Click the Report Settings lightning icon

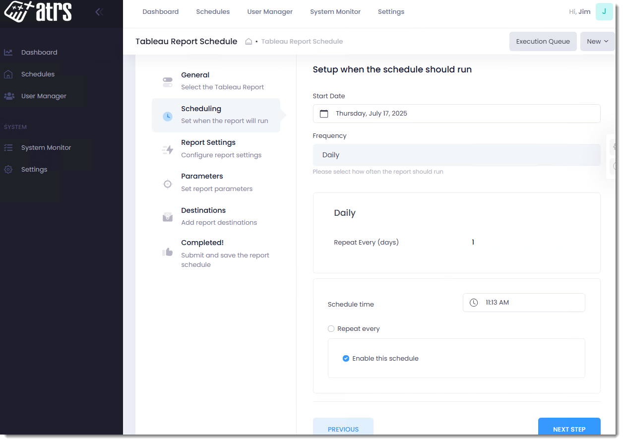168,150
